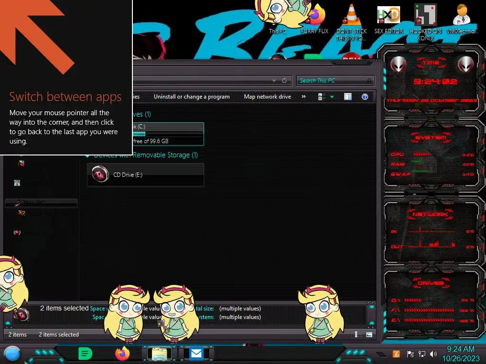Open Explorer help question mark icon
Image resolution: width=486 pixels, height=364 pixels.
(365, 97)
